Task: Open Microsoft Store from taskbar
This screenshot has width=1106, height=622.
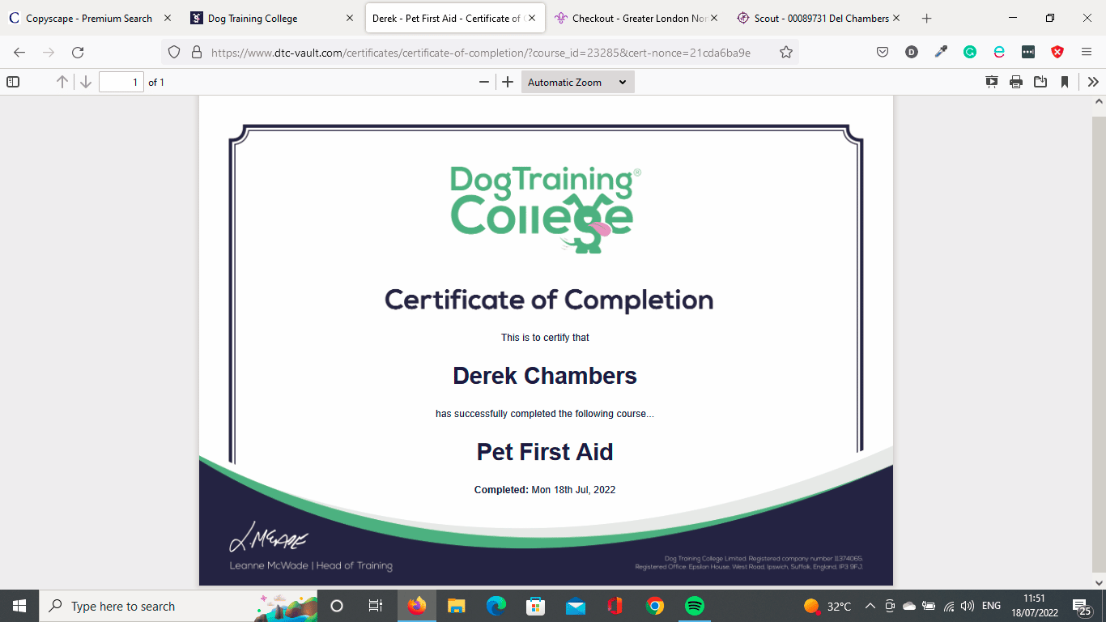Action: coord(536,606)
